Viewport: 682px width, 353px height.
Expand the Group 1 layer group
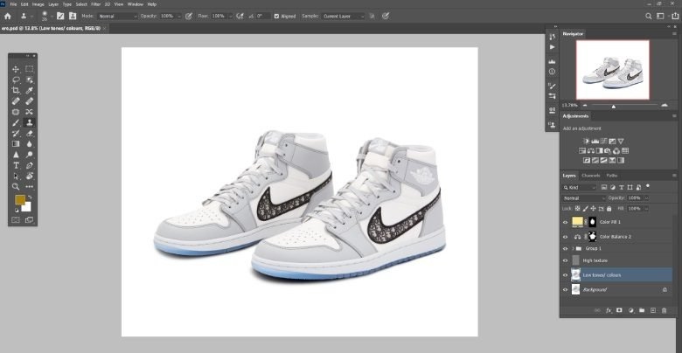[573, 249]
